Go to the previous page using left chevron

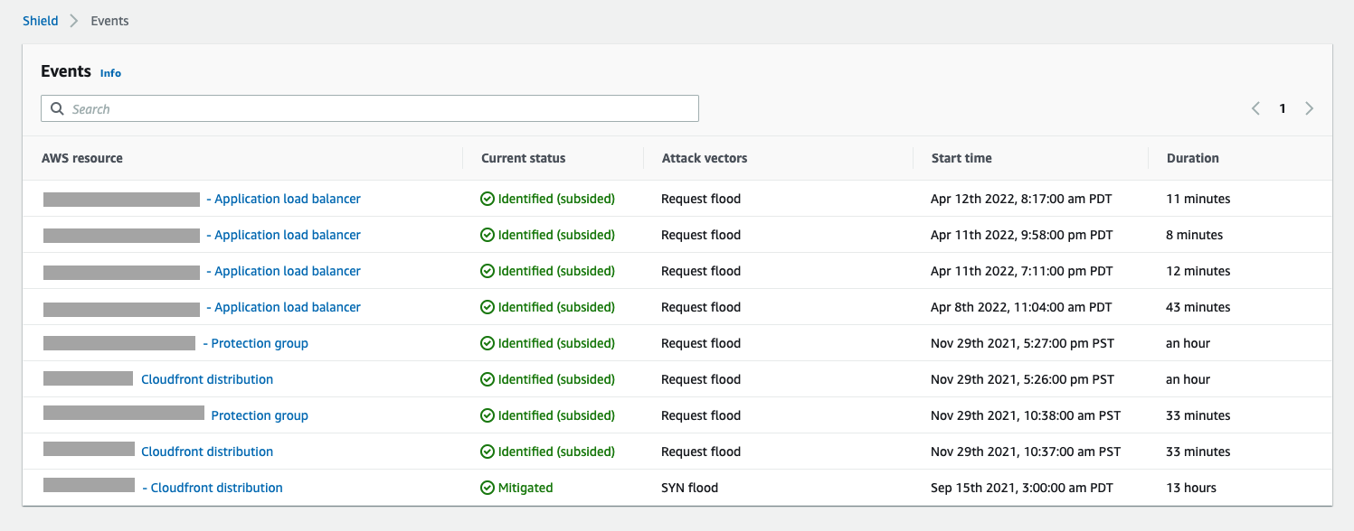pos(1255,107)
